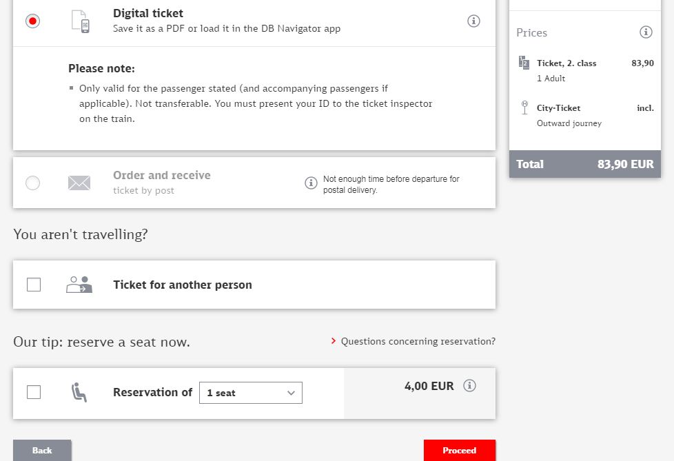
Task: Enable the seat reservation checkbox
Action: coord(34,392)
